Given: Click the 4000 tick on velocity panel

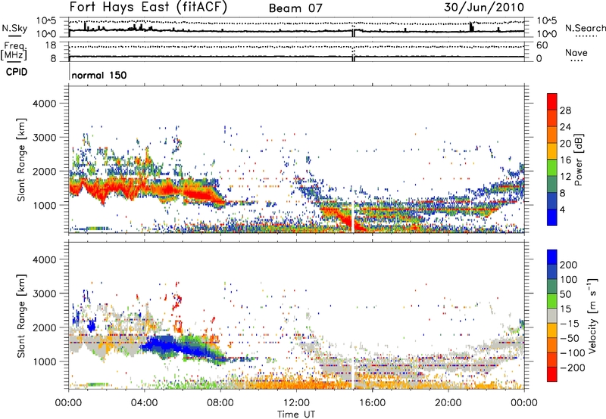Looking at the screenshot, I should tap(45, 259).
